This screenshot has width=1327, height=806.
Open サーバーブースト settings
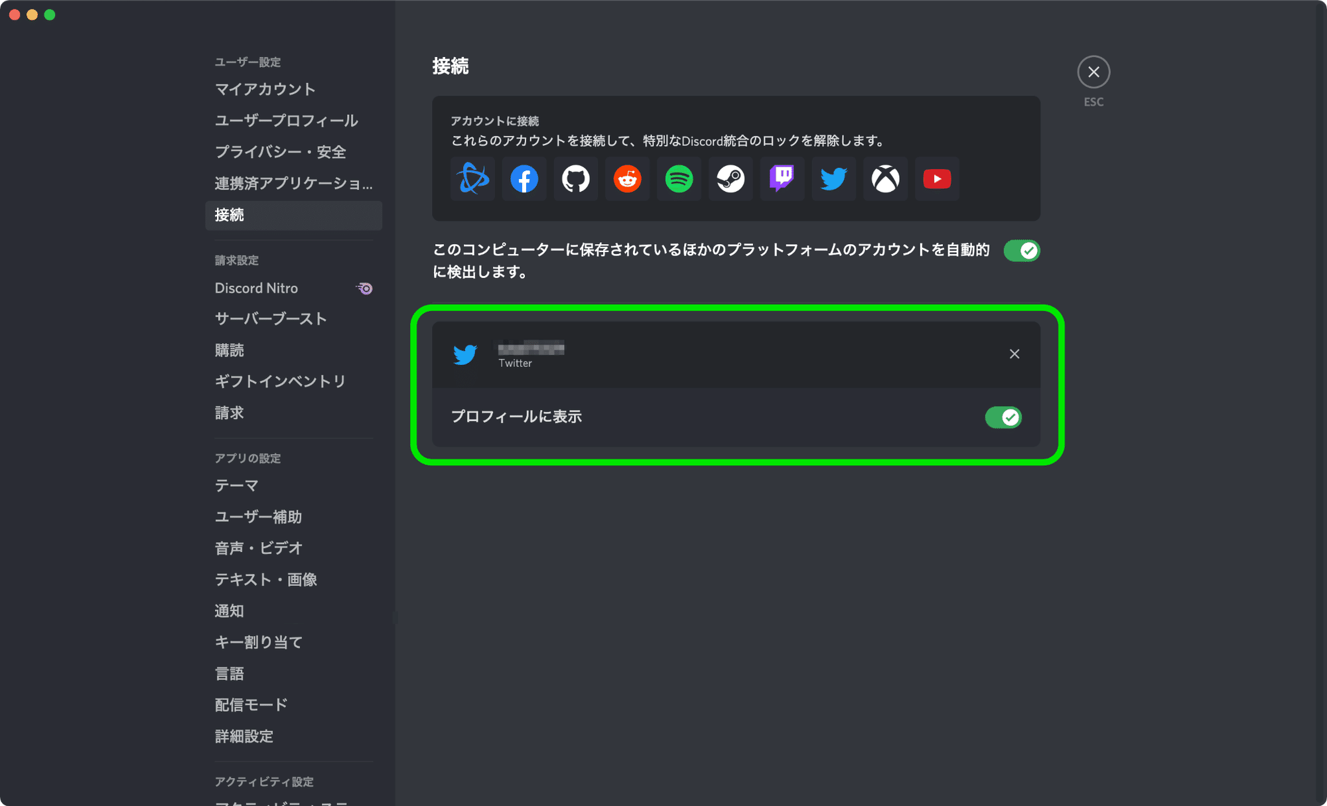(270, 318)
